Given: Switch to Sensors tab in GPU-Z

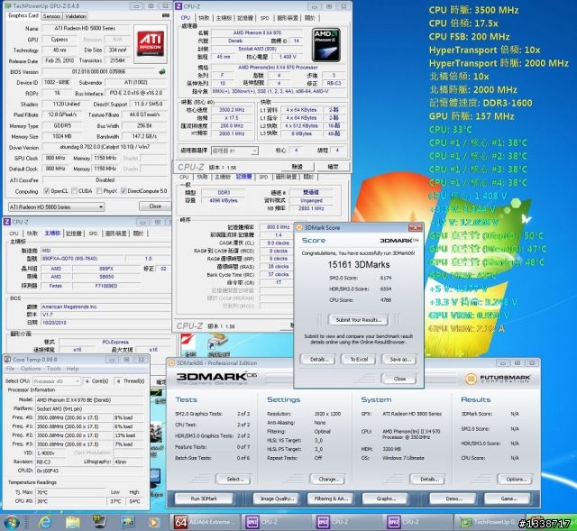Looking at the screenshot, I should [x=51, y=16].
